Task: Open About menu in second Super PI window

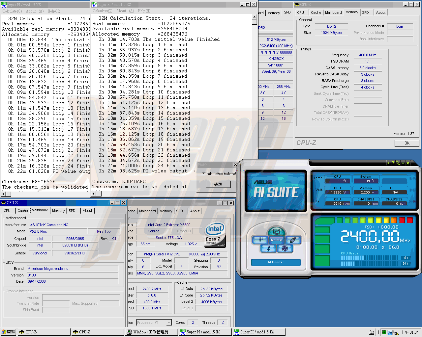Action: coord(125,11)
